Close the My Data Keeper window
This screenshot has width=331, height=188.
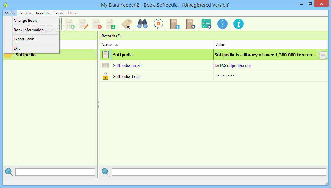point(322,4)
